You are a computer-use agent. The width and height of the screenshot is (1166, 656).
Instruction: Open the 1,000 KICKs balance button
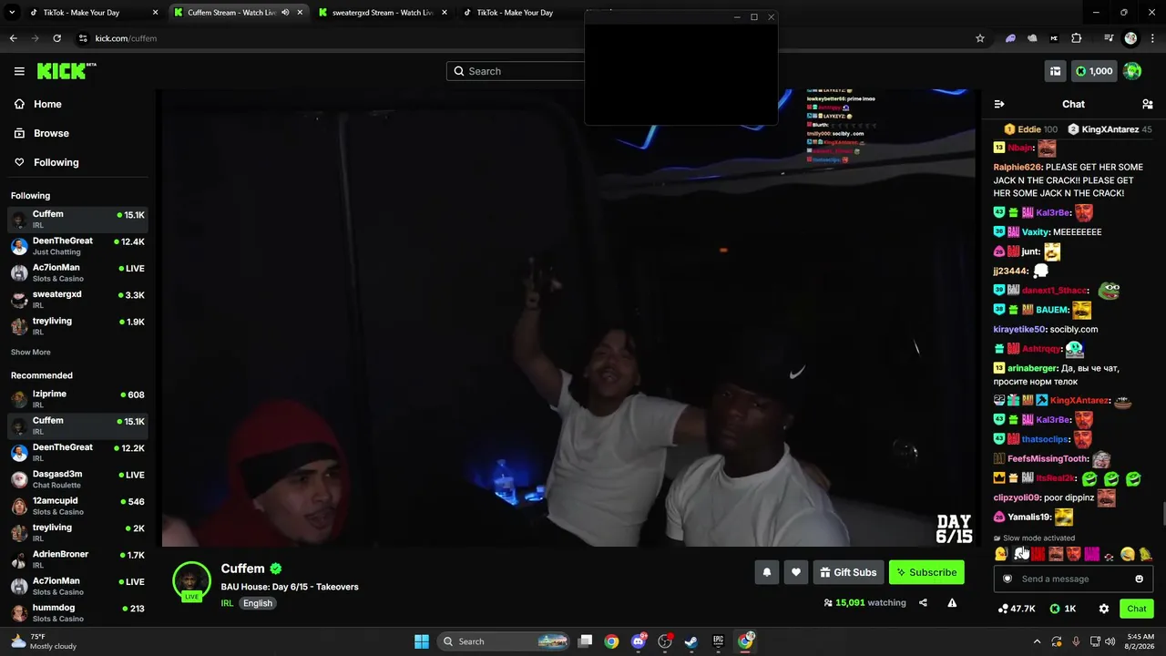coord(1094,71)
